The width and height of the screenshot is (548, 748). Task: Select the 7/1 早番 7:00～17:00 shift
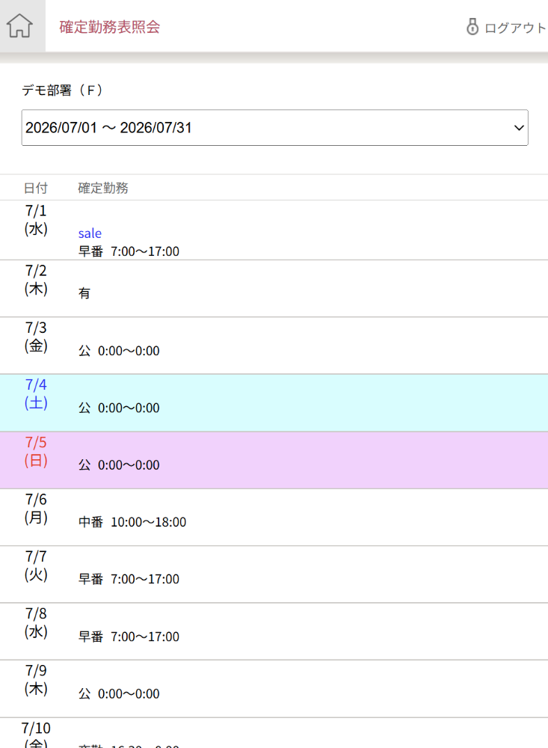[x=129, y=251]
